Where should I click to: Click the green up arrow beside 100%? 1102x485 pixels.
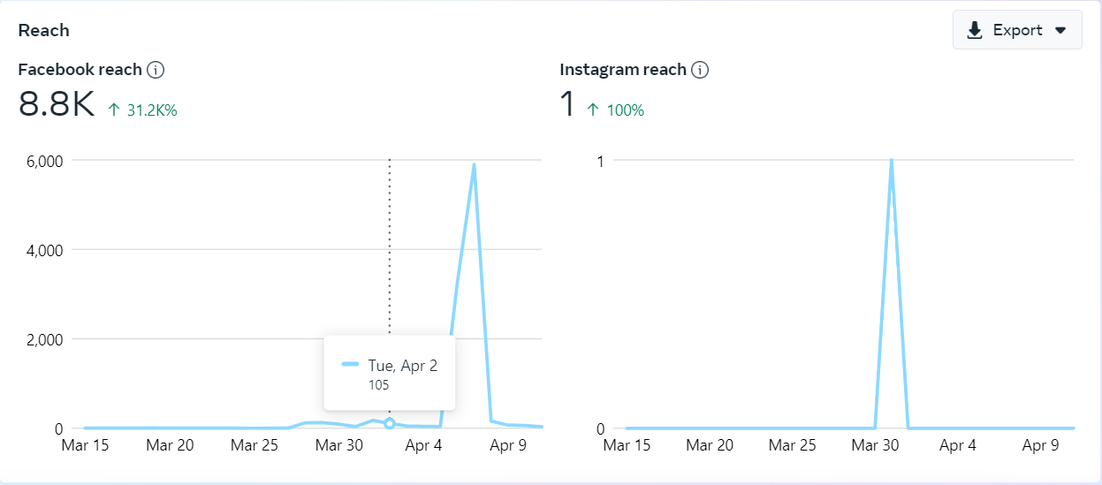coord(593,110)
